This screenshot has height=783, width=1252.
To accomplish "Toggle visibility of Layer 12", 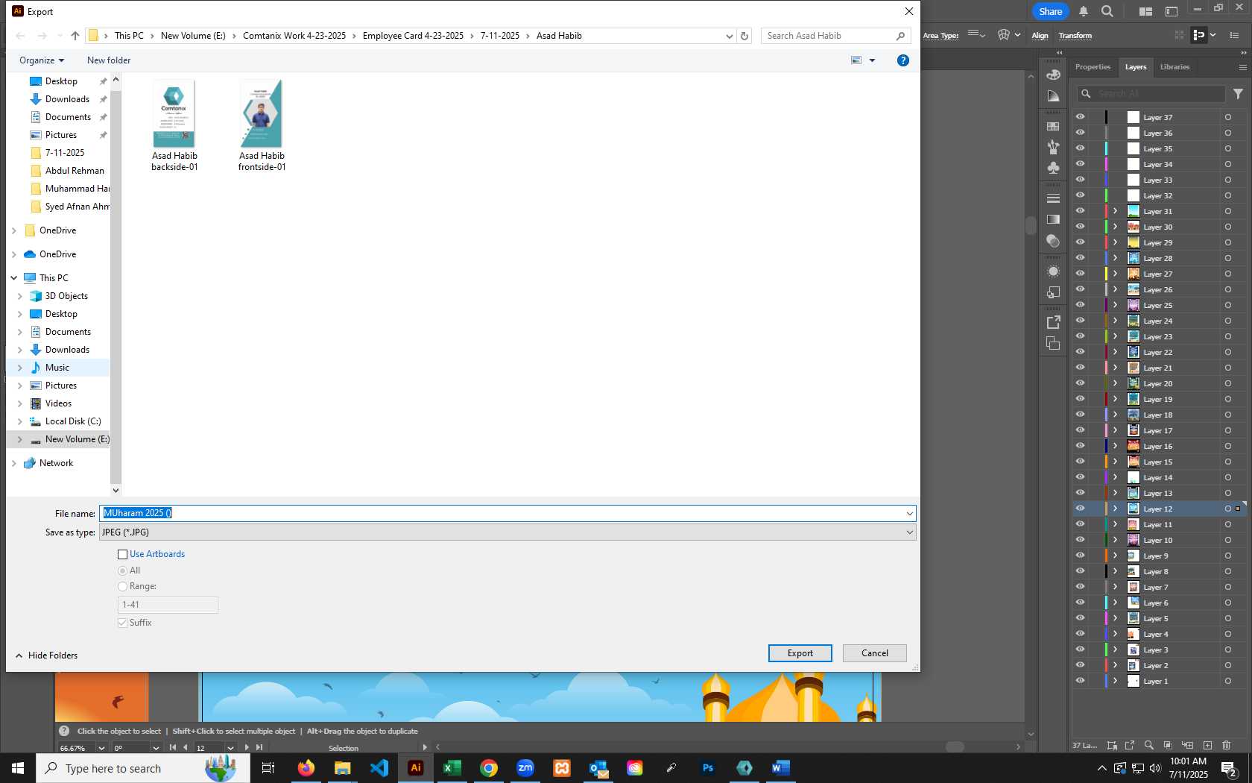I will point(1080,509).
